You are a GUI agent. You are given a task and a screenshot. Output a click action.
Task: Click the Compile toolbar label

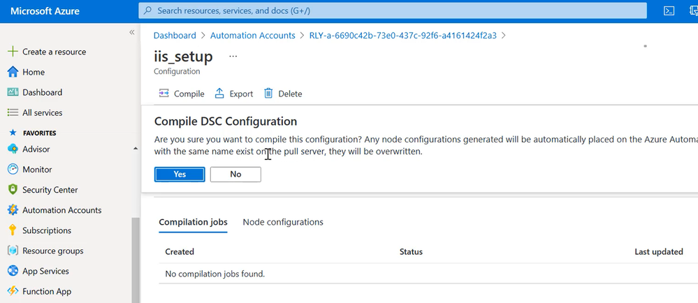coord(189,94)
